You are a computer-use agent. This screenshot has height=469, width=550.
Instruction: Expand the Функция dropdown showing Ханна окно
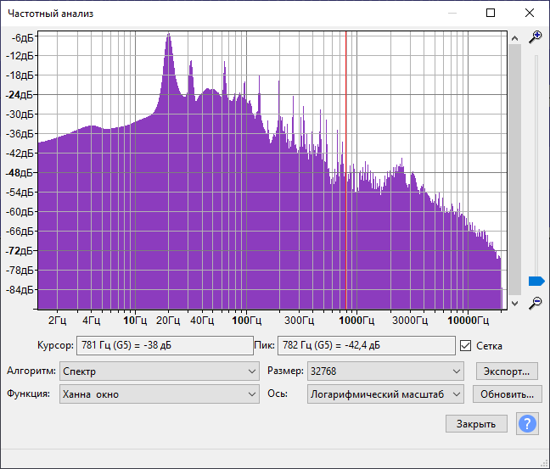click(x=160, y=394)
